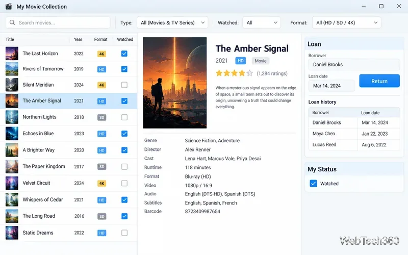Toggle the My Status Watched checkbox
The height and width of the screenshot is (255, 408).
pyautogui.click(x=313, y=184)
